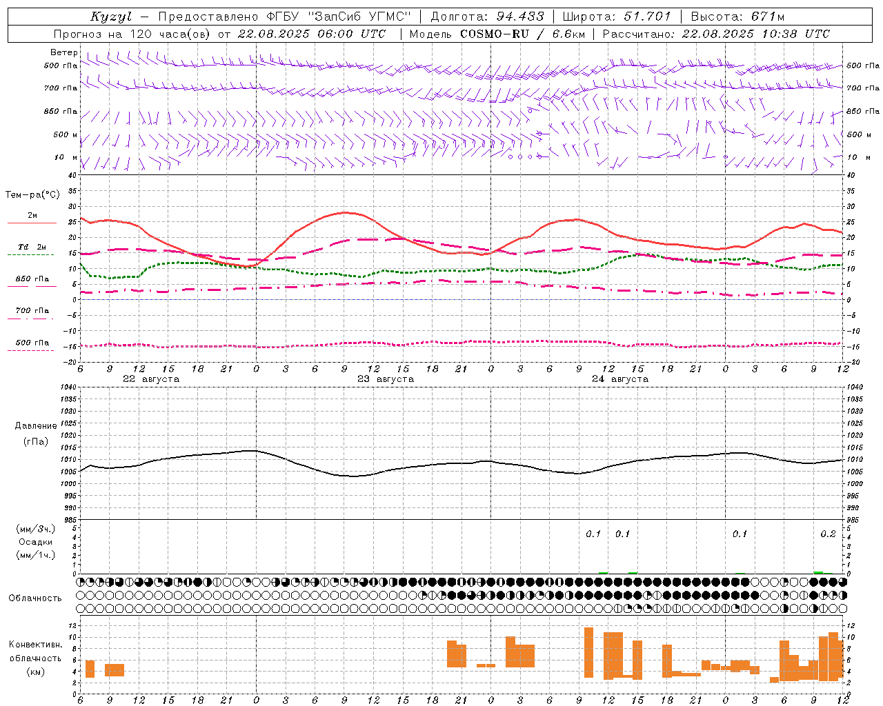Click the dash-dot "700 гПа" temperature legend entry
This screenshot has height=706, width=883.
point(32,310)
